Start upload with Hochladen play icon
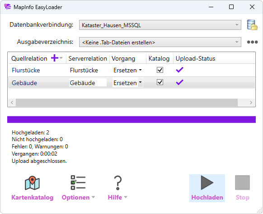 pos(207,183)
